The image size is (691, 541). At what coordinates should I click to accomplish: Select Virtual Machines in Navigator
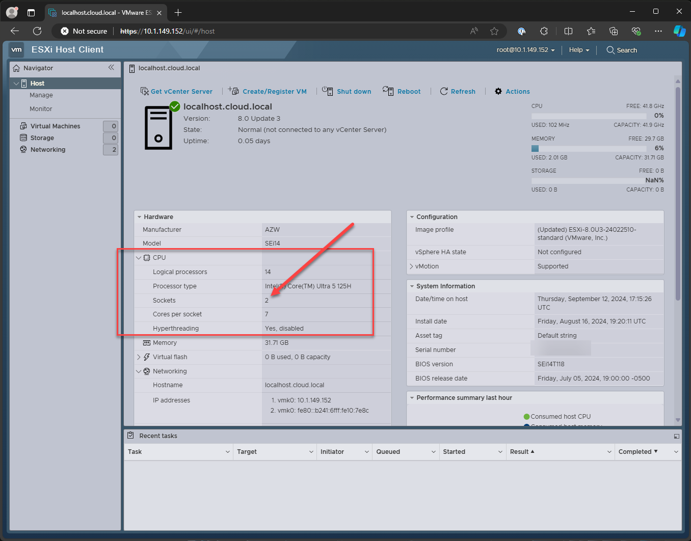[x=55, y=126]
